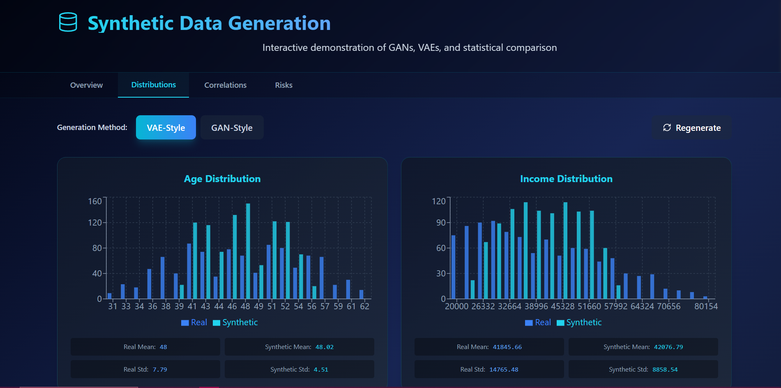Click the Synthetic legend swatch in Income chart
This screenshot has width=781, height=388.
pos(560,323)
